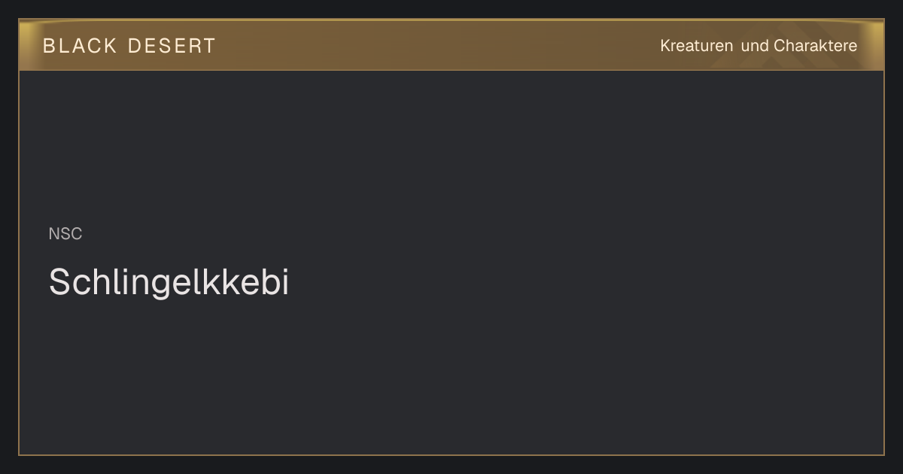Screen dimensions: 903x474
Task: Select the NSC type label
Action: [65, 234]
